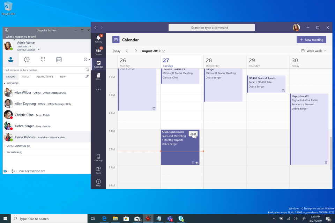The height and width of the screenshot is (223, 335).
Task: Open the Activity feed in Teams
Action: (98, 38)
